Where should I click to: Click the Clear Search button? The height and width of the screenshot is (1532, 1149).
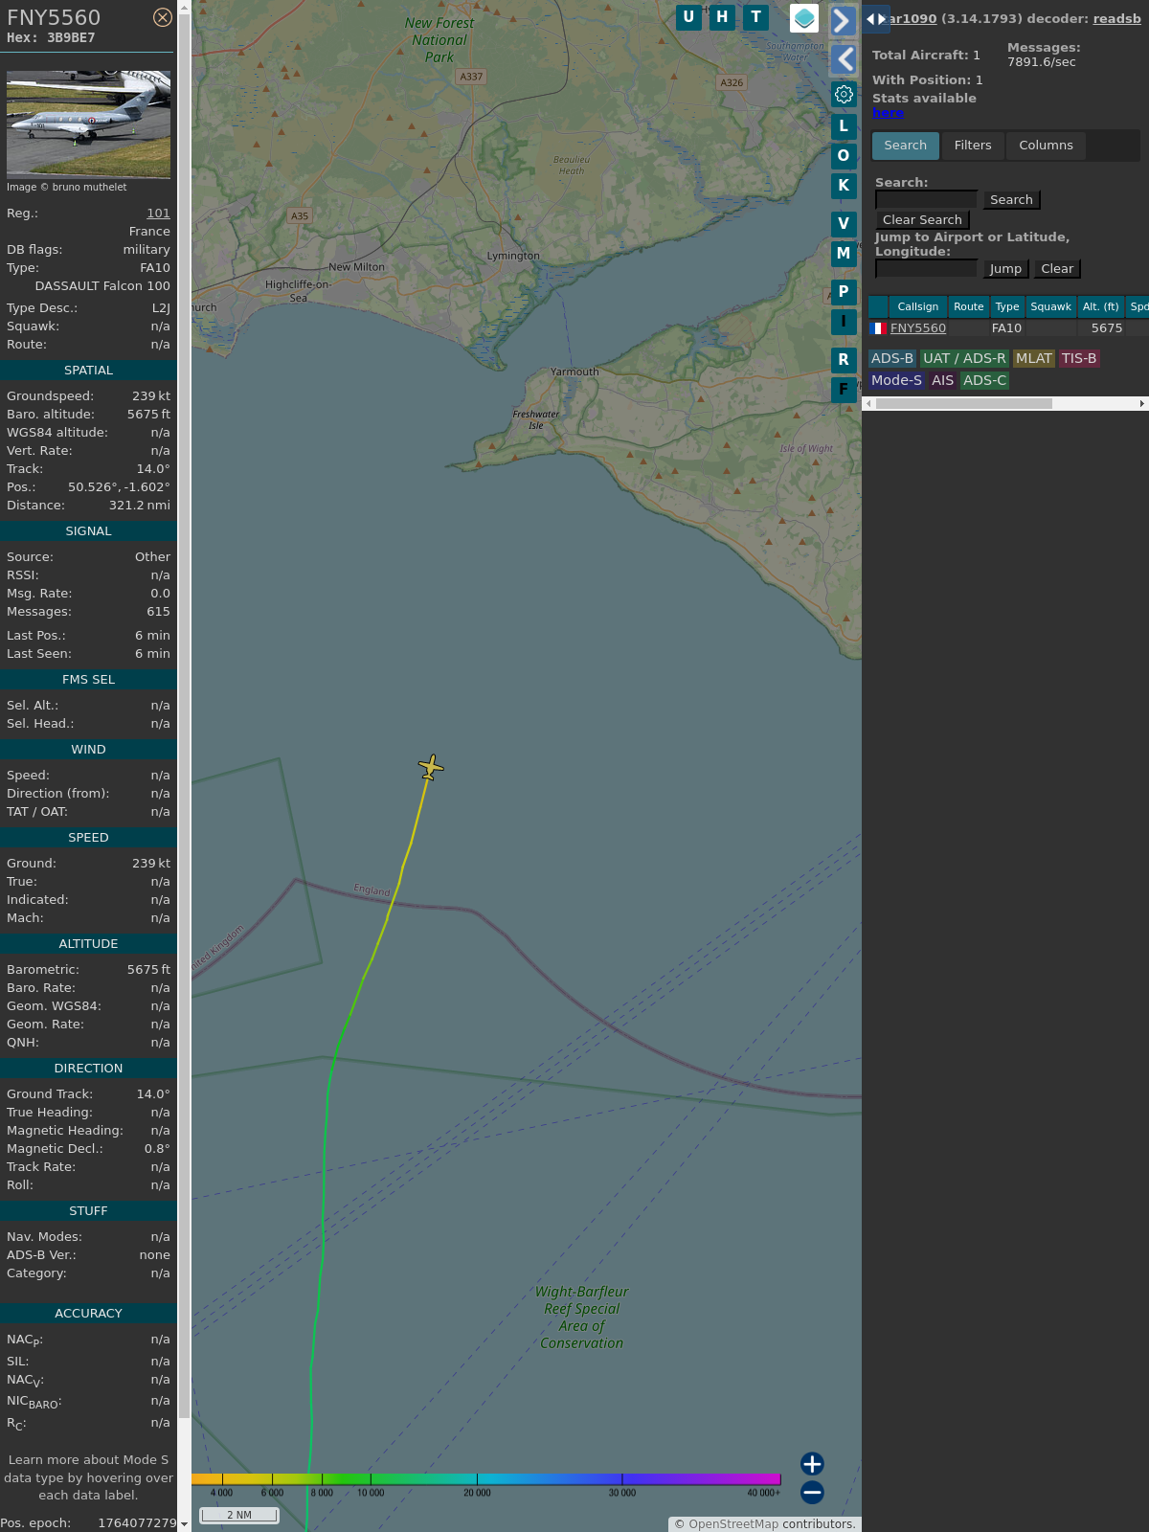click(x=922, y=220)
